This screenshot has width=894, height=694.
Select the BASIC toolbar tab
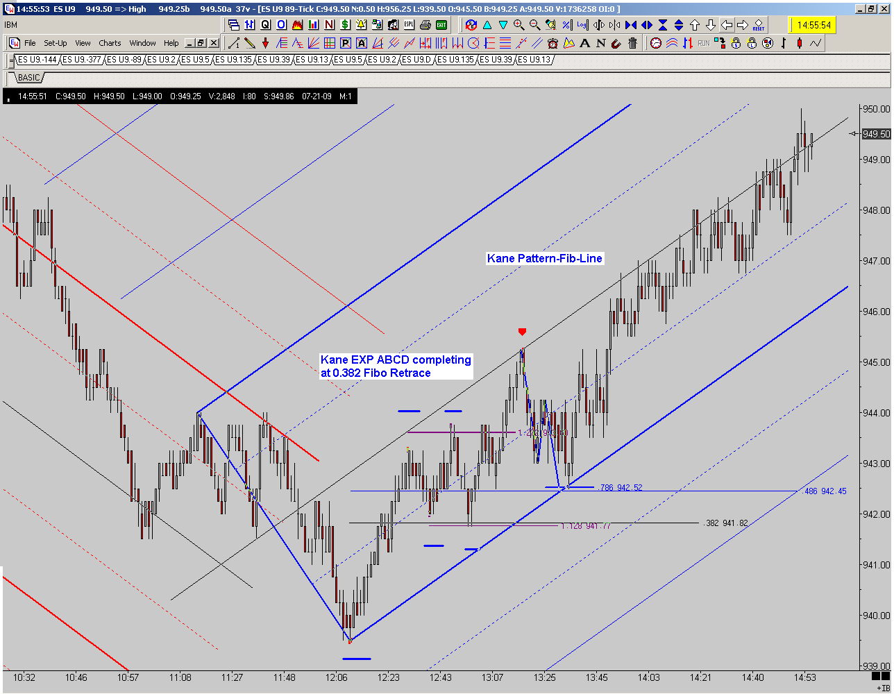(28, 77)
